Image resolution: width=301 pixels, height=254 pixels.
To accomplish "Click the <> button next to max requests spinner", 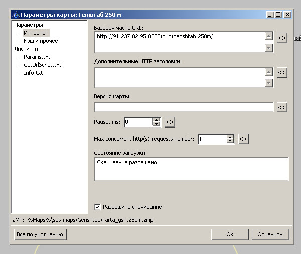I will click(243, 139).
